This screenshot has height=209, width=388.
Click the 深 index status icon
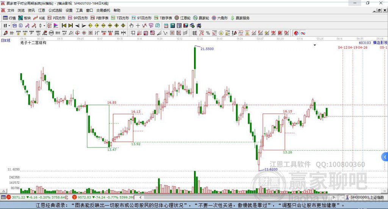coord(75,197)
